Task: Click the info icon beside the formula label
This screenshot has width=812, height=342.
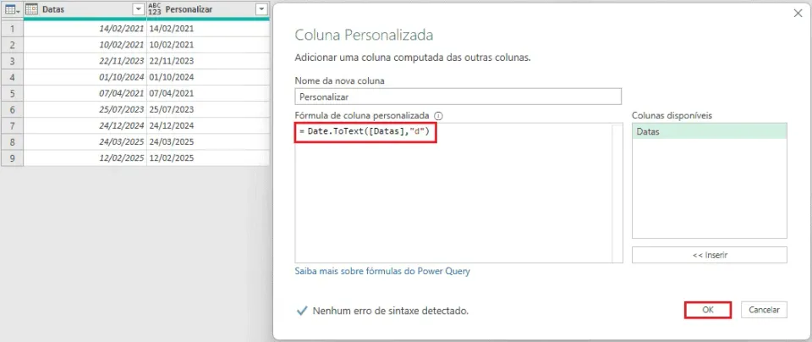Action: point(439,116)
